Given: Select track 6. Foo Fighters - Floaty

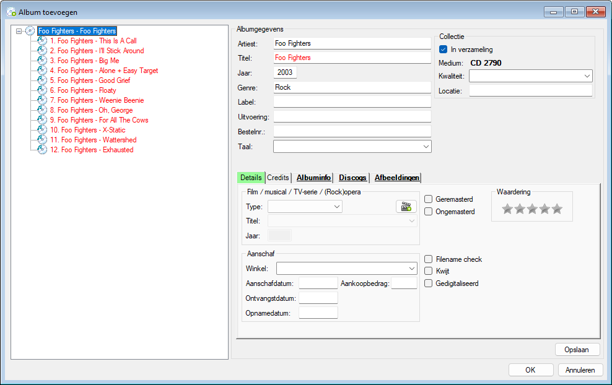Looking at the screenshot, I should [x=83, y=90].
